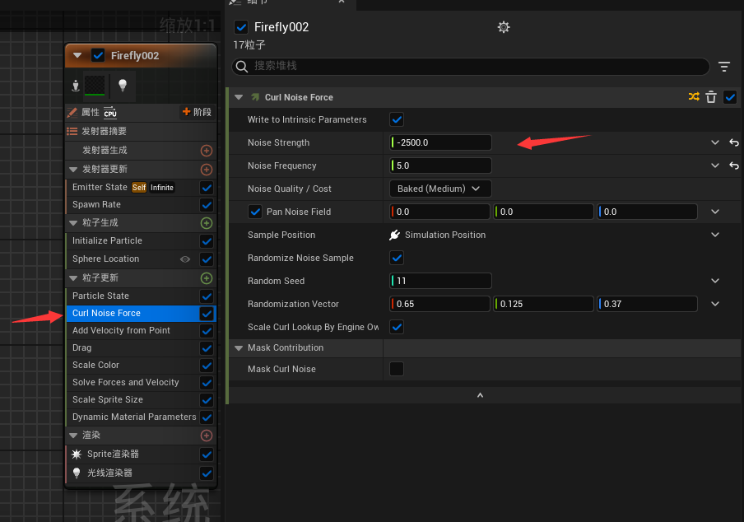Image resolution: width=744 pixels, height=522 pixels.
Task: Click the Curl Noise Force module script icon
Action: pyautogui.click(x=255, y=97)
